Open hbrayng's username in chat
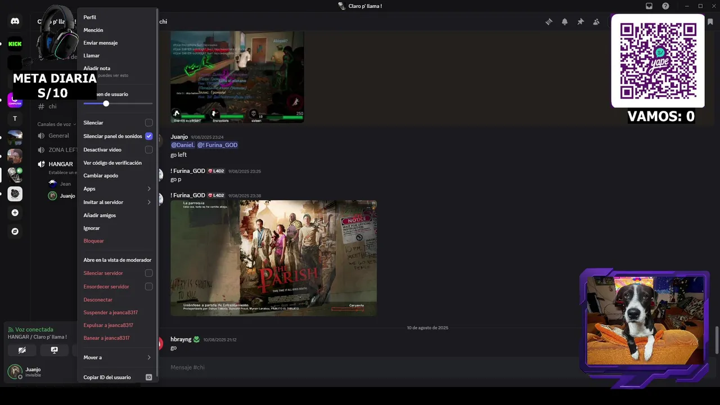The height and width of the screenshot is (405, 720). [x=181, y=339]
